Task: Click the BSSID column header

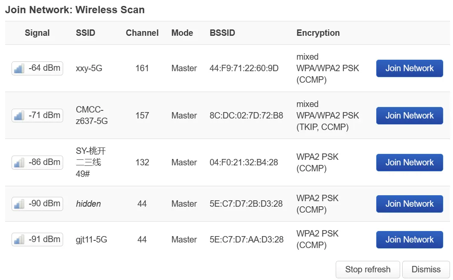Action: tap(222, 33)
